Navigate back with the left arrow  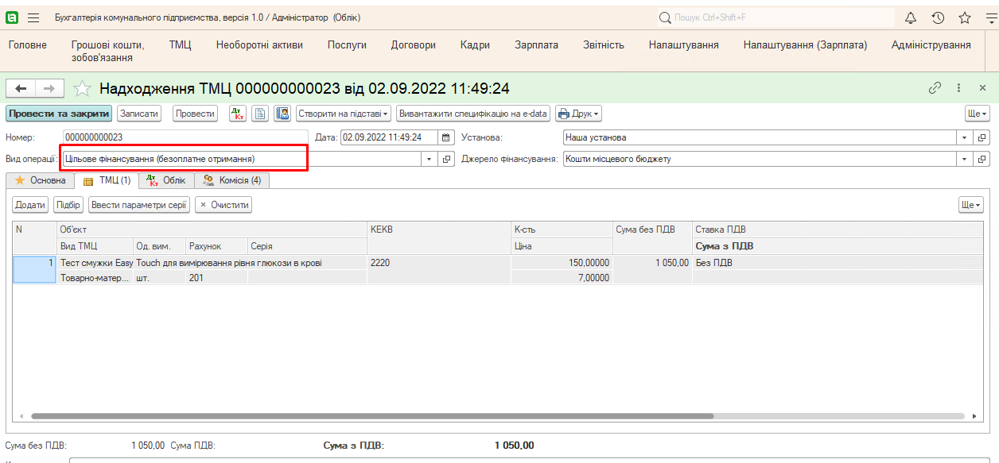[21, 88]
